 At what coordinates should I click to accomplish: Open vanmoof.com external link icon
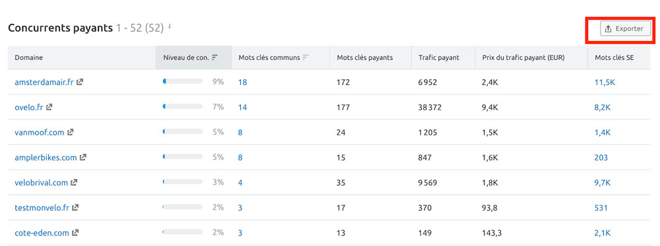click(x=71, y=132)
